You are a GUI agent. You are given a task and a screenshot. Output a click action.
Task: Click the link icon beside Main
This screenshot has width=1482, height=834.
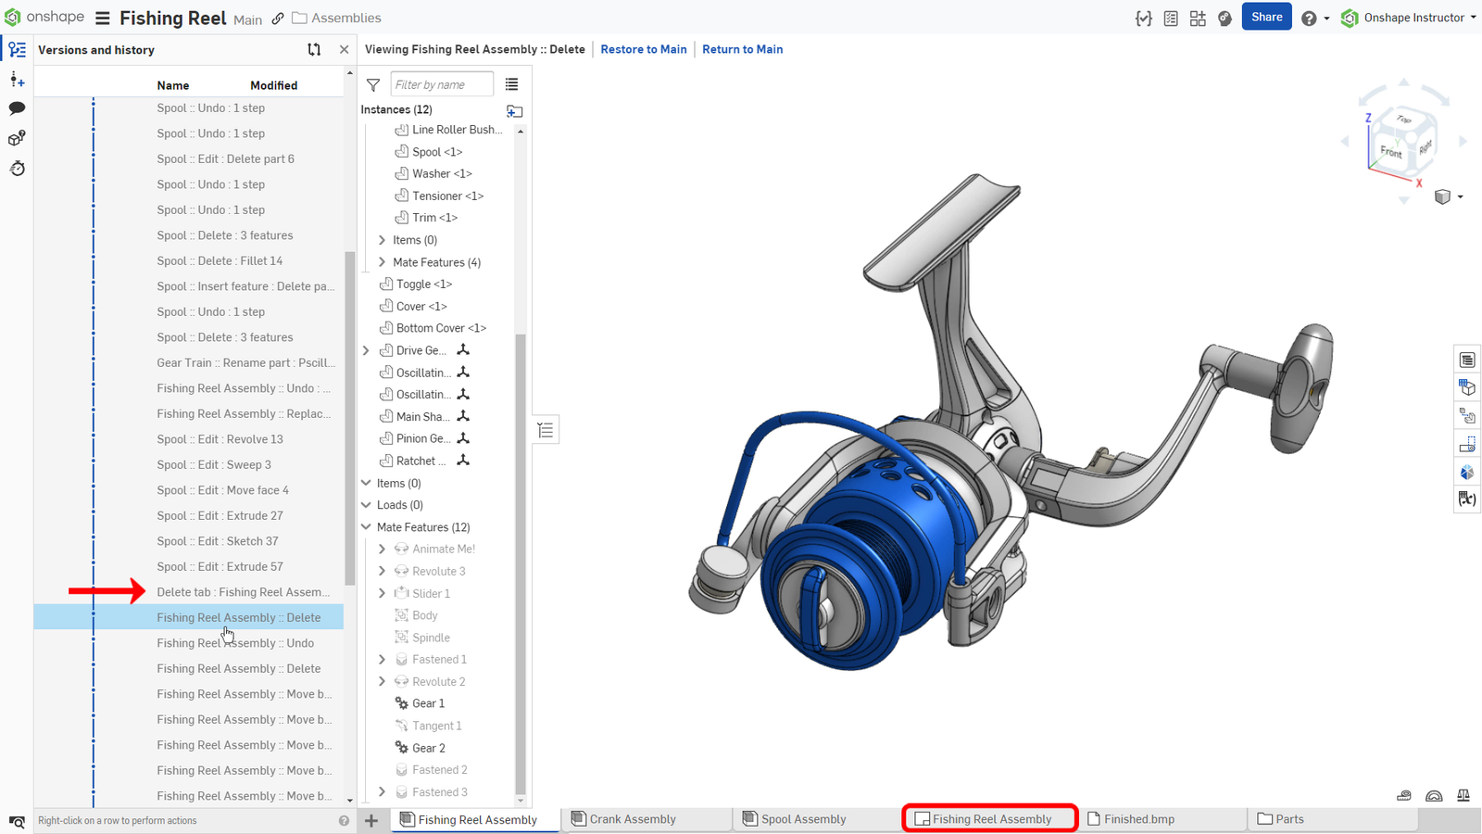point(278,19)
